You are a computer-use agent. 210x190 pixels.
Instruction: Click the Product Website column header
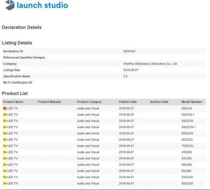(x=49, y=102)
